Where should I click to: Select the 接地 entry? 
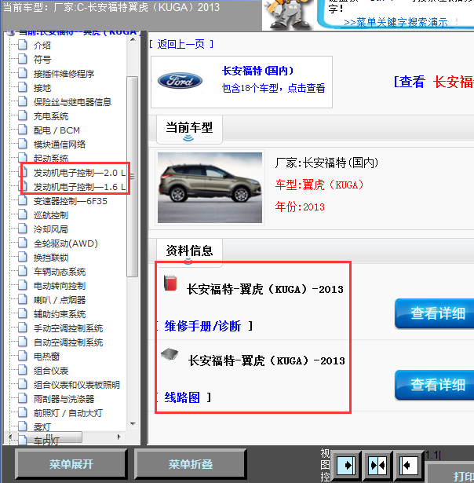(x=42, y=88)
